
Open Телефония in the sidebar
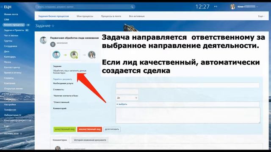10,110
